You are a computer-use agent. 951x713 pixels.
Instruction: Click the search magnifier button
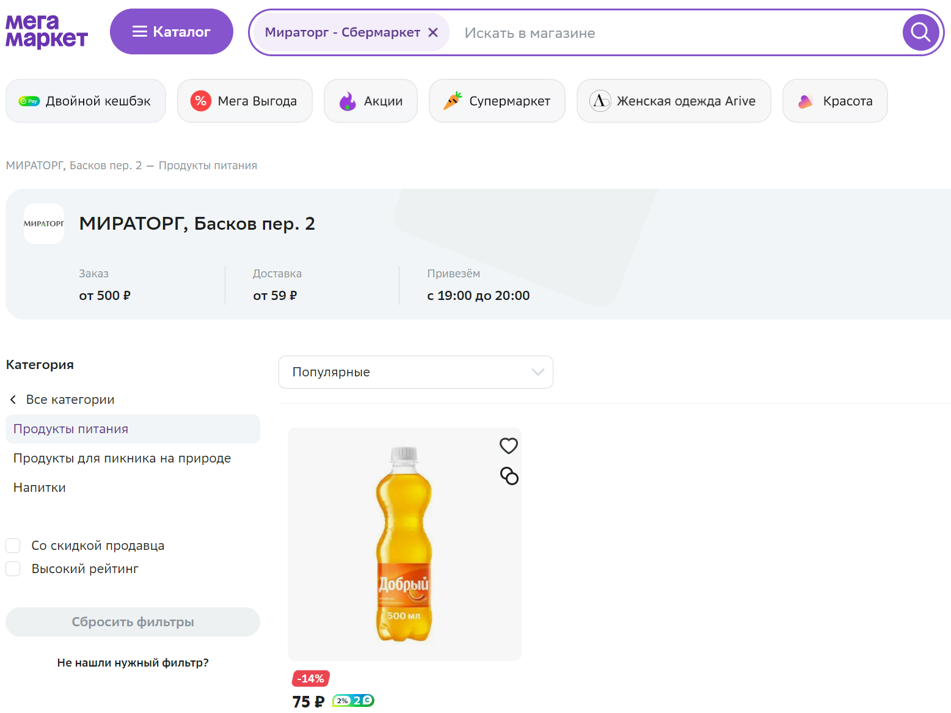(x=920, y=32)
